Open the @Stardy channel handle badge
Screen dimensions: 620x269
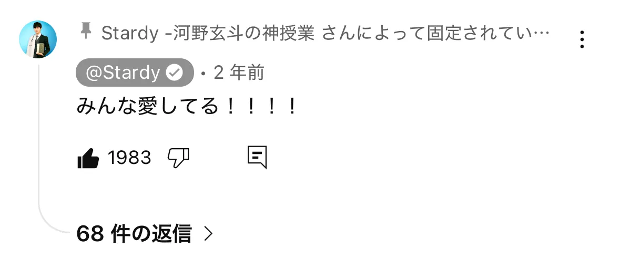pyautogui.click(x=135, y=73)
